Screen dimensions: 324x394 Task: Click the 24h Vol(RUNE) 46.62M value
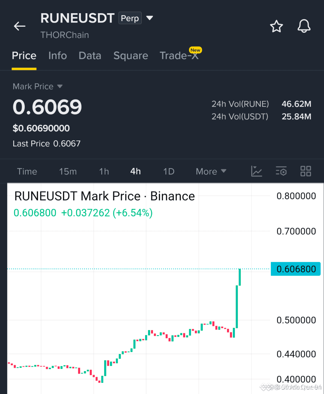coord(296,104)
